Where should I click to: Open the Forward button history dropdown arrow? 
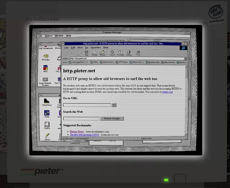click(81, 53)
